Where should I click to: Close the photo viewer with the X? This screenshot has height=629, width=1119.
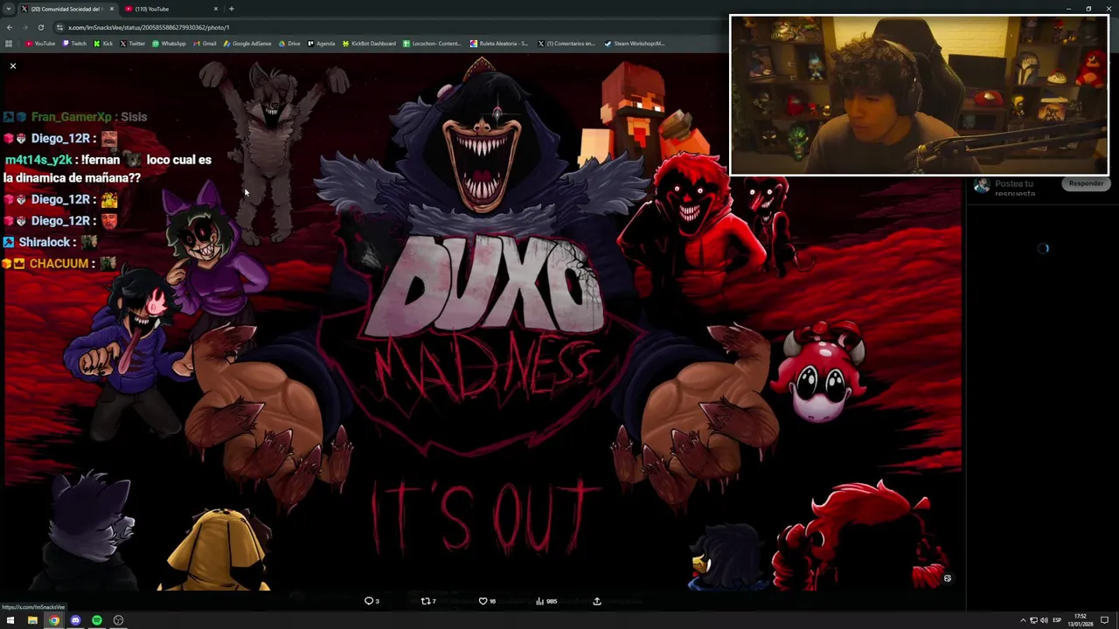point(13,66)
